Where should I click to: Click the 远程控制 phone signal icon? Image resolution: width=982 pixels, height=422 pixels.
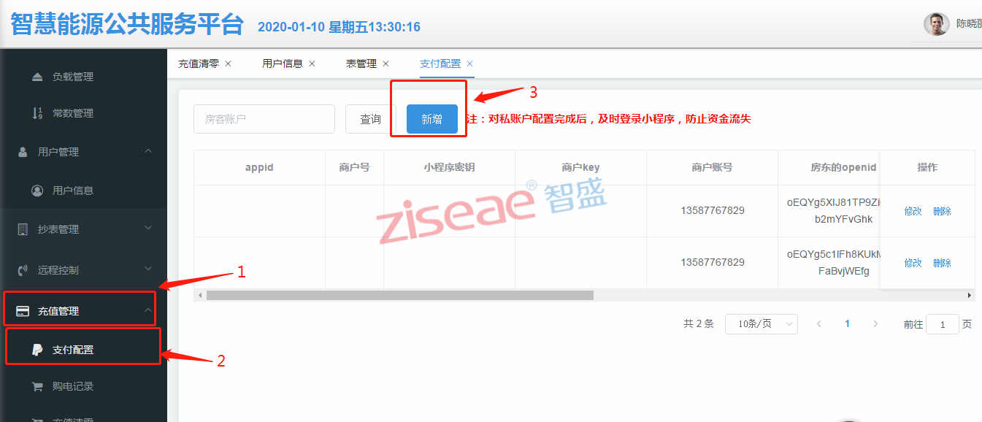pyautogui.click(x=23, y=270)
